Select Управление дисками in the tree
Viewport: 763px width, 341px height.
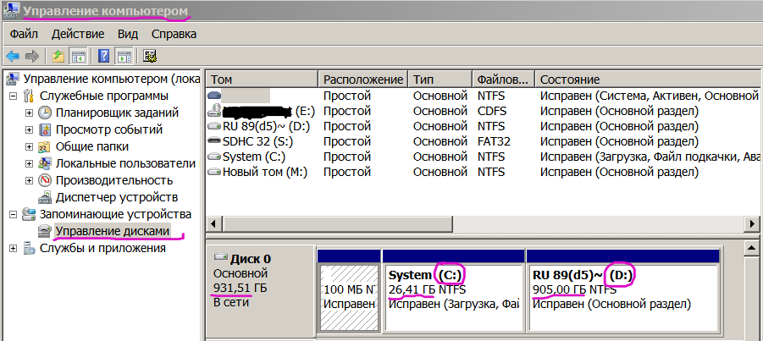click(113, 231)
